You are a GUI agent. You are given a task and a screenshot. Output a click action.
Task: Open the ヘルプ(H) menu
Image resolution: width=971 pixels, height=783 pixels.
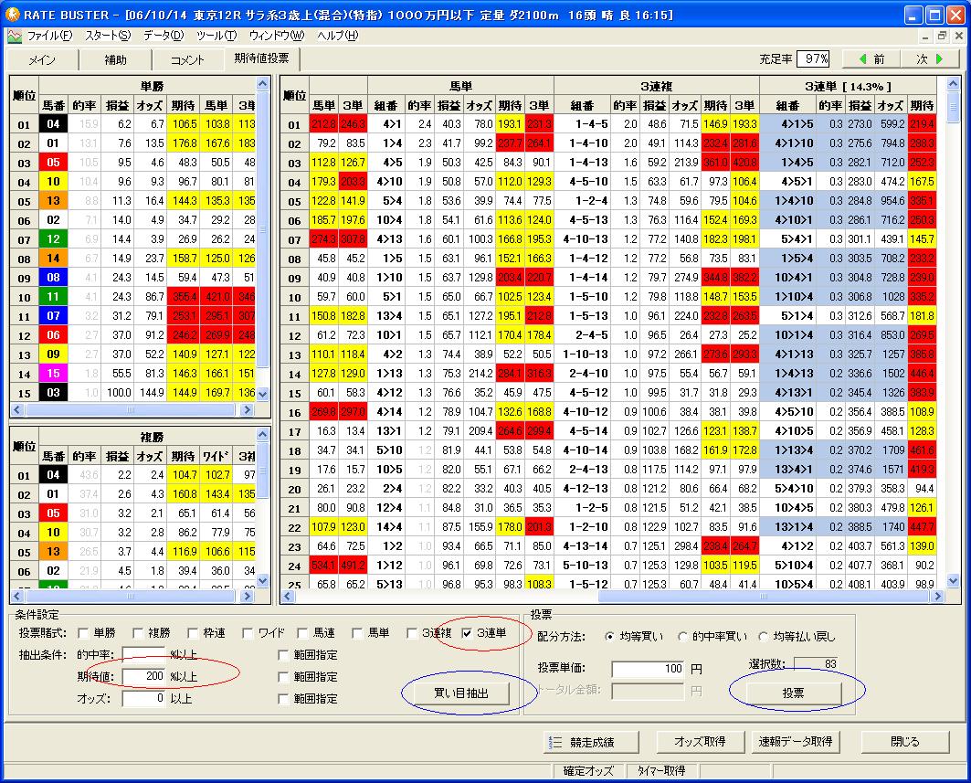(x=337, y=36)
